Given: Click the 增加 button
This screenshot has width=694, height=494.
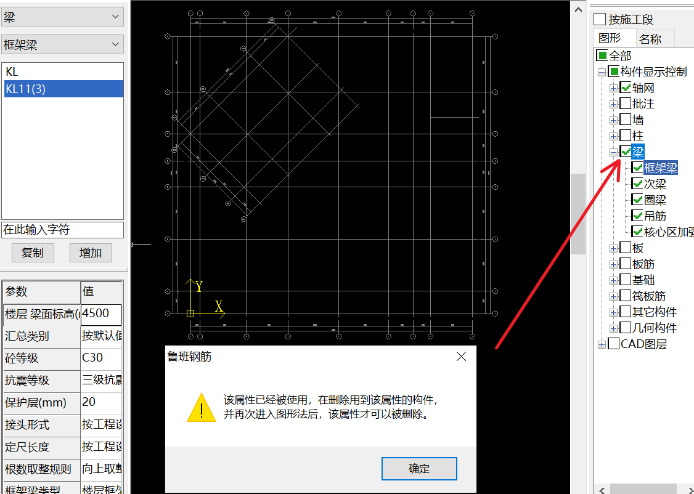Looking at the screenshot, I should pyautogui.click(x=91, y=253).
